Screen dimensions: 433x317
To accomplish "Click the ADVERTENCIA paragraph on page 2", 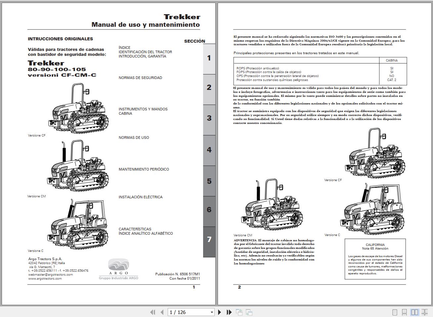I will tap(274, 252).
